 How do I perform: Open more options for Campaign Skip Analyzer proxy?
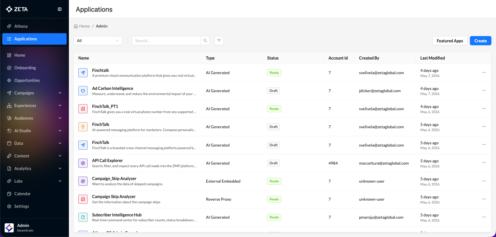click(484, 199)
